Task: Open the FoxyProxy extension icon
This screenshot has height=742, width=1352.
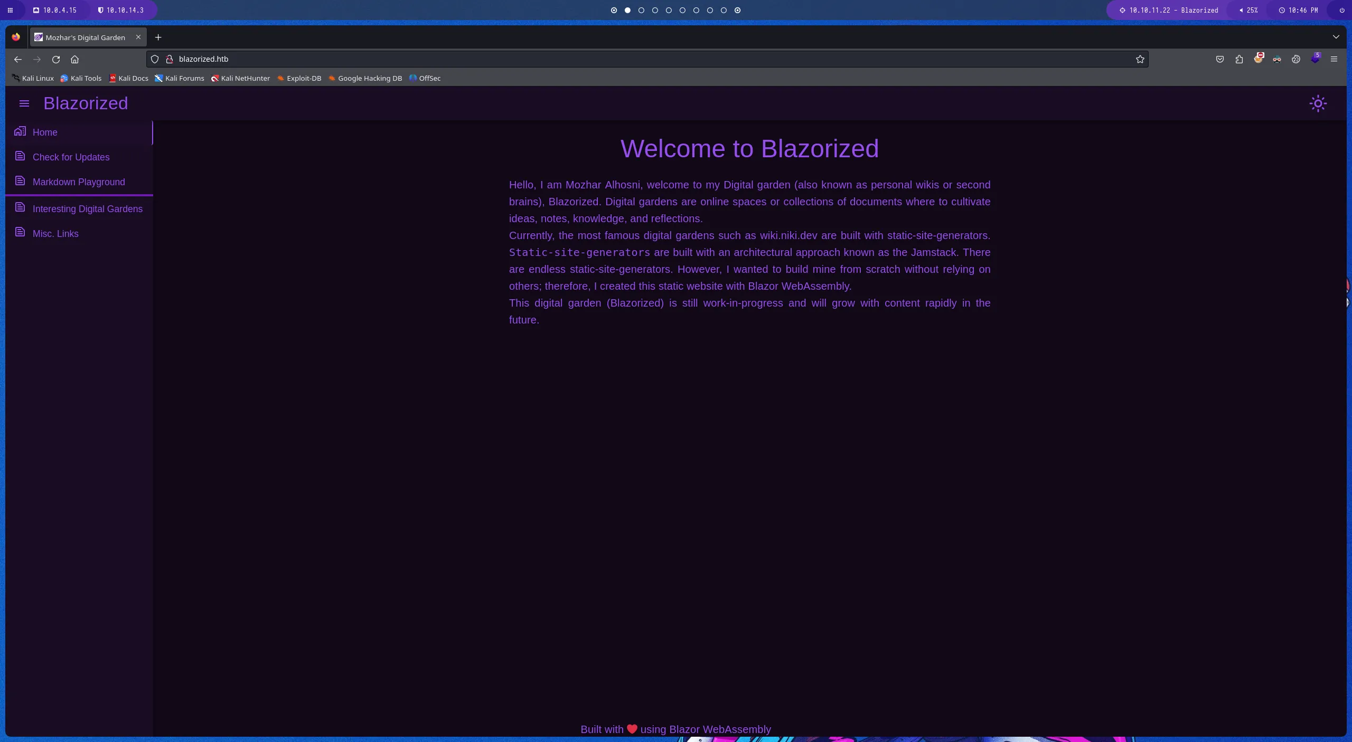Action: pyautogui.click(x=1259, y=59)
